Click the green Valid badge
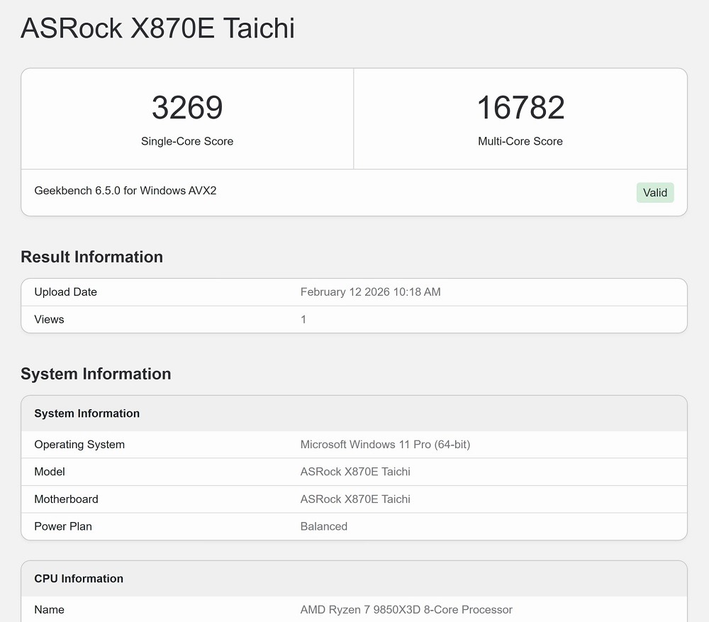709x622 pixels. [x=654, y=192]
